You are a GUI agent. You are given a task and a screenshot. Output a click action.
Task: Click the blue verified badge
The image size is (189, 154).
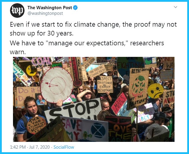pyautogui.click(x=76, y=7)
